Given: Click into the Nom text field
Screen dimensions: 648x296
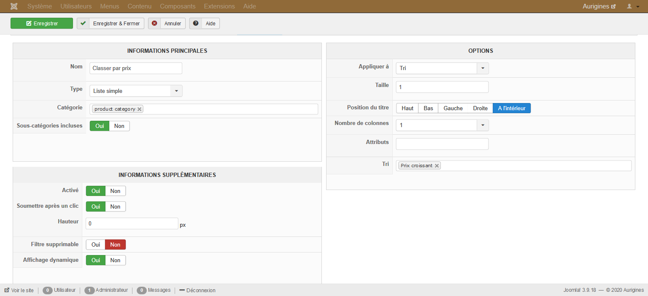Looking at the screenshot, I should pyautogui.click(x=136, y=68).
